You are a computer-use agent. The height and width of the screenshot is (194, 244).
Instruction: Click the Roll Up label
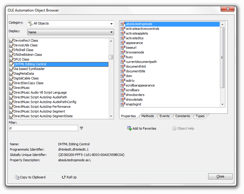[x=72, y=177]
